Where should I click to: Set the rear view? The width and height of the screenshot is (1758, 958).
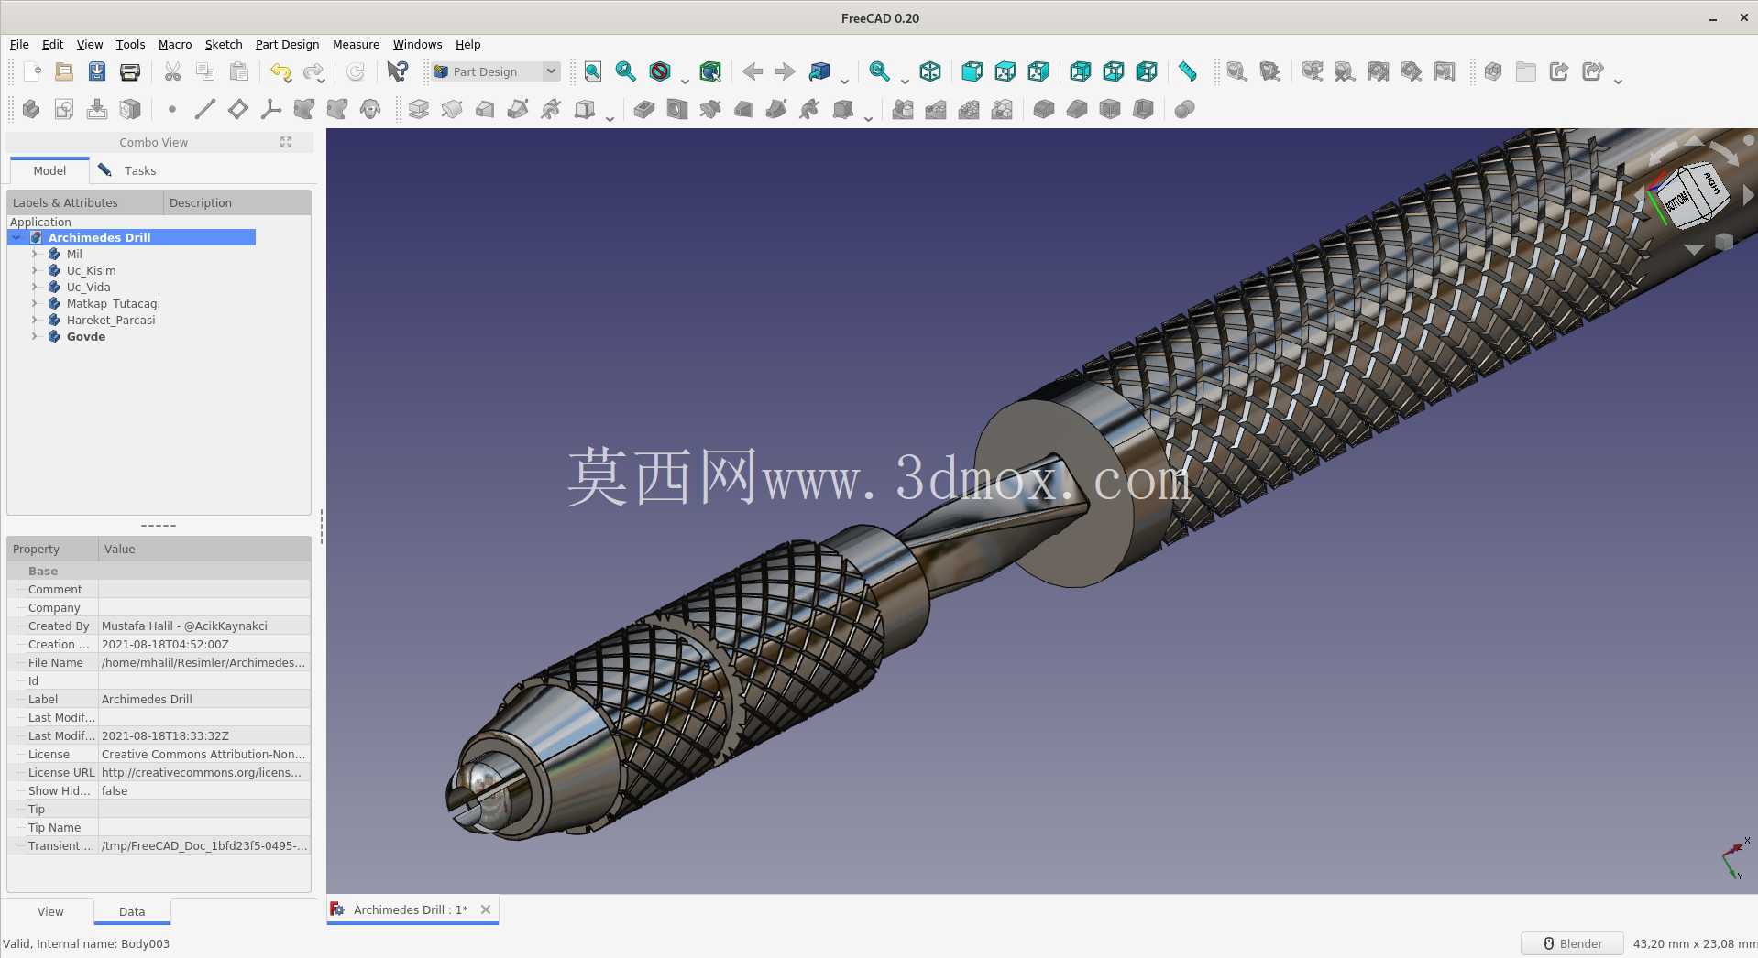tap(1081, 71)
